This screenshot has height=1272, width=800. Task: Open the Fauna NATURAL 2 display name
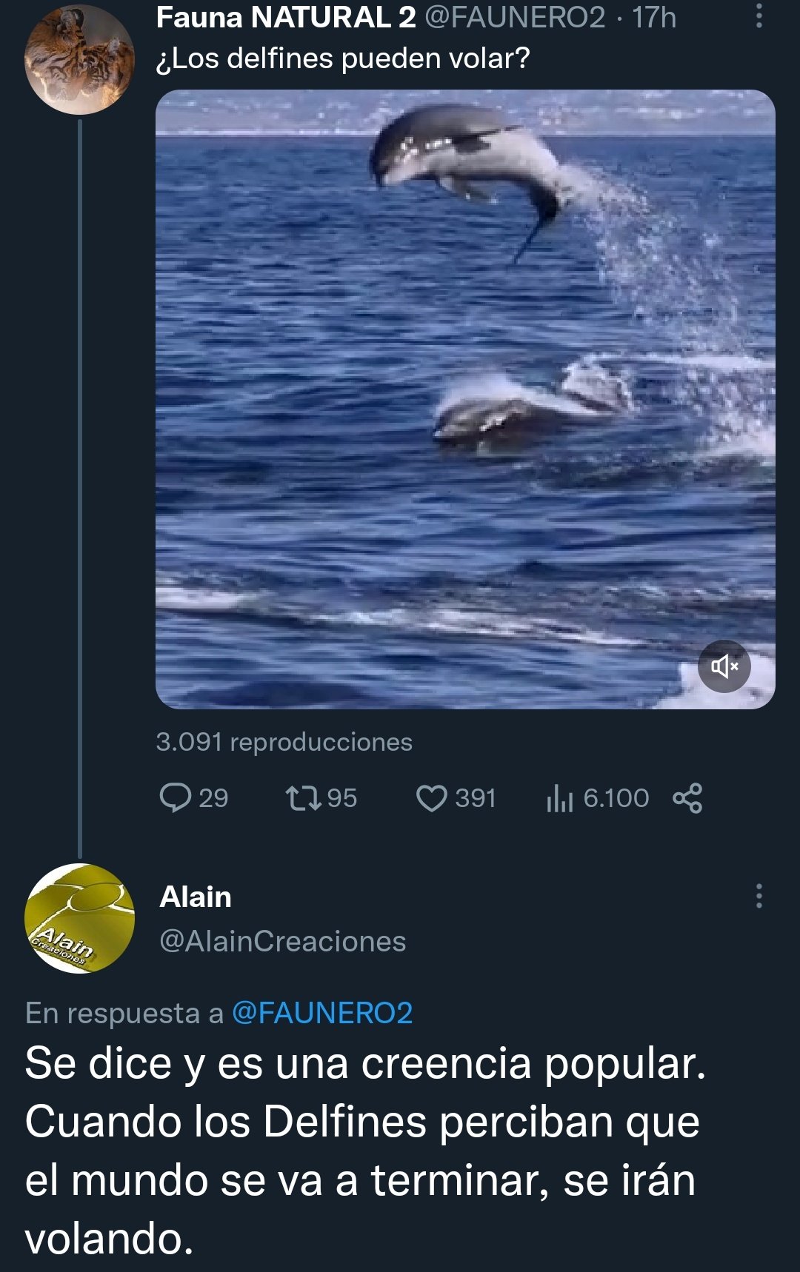tap(286, 17)
